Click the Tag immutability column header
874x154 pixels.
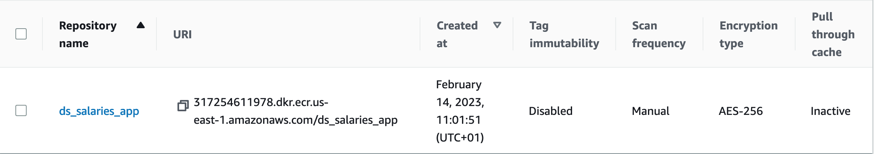[x=564, y=34]
